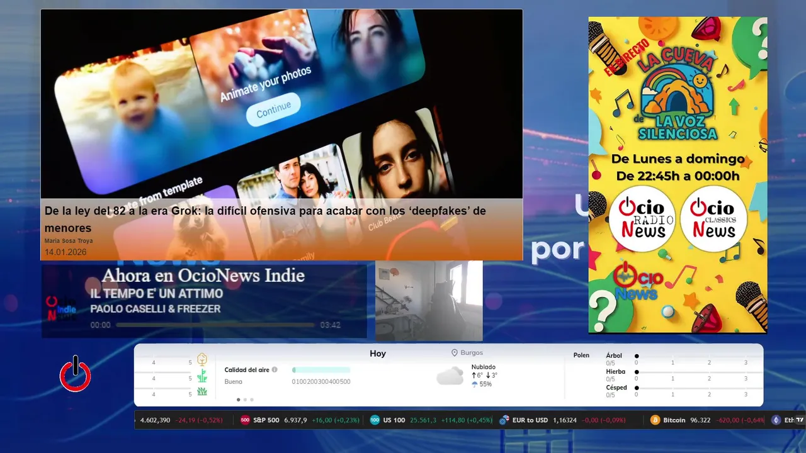
Task: Click author María Sosa Troya
Action: pos(69,241)
